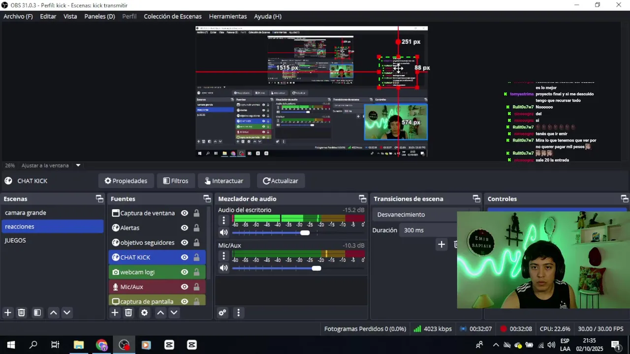
Task: Adjust Mic/Aux volume slider
Action: click(316, 268)
